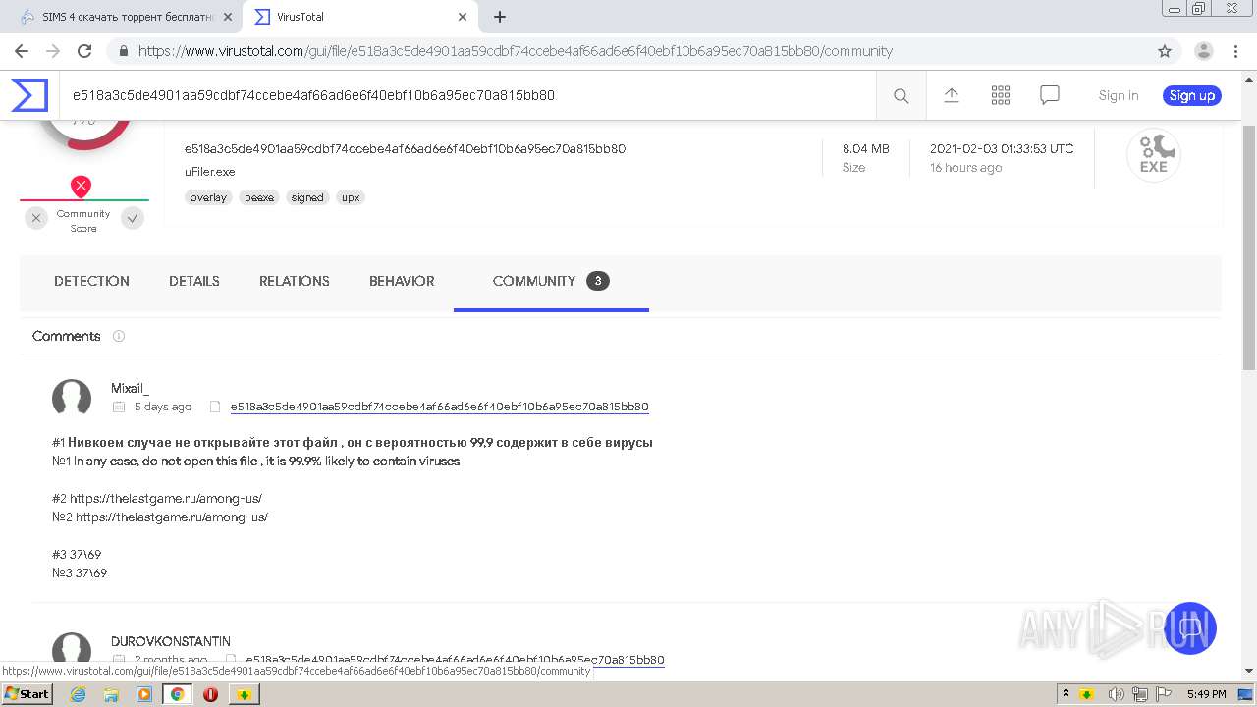Click the '2021-02-03 01:33:53 UTC' timestamp
The height and width of the screenshot is (707, 1257).
1002,149
